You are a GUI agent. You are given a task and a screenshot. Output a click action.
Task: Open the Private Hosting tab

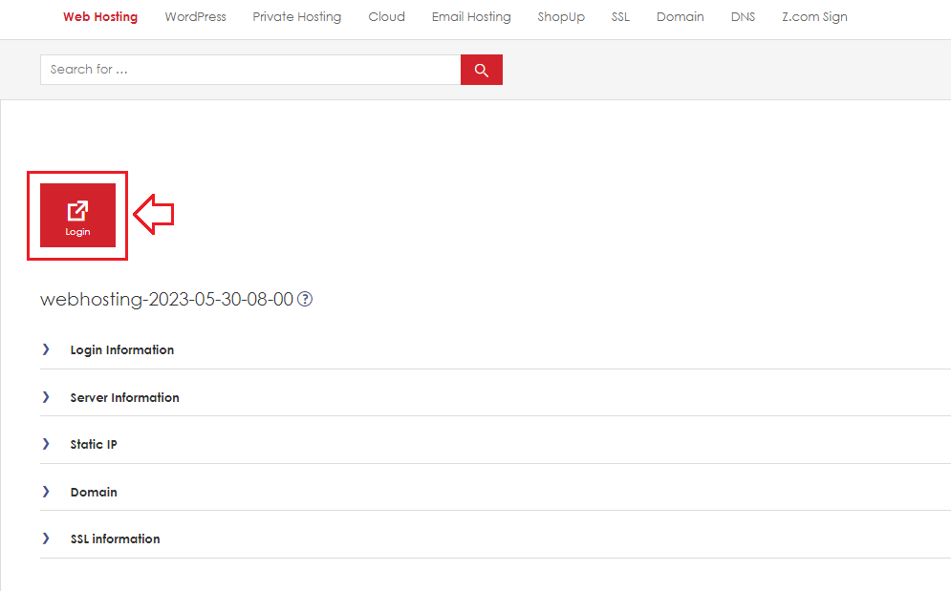297,17
